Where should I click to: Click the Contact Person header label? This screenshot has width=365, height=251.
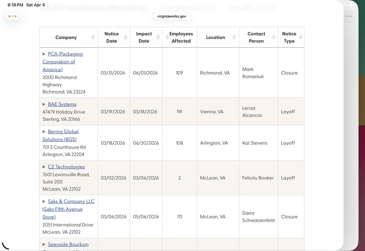click(256, 37)
